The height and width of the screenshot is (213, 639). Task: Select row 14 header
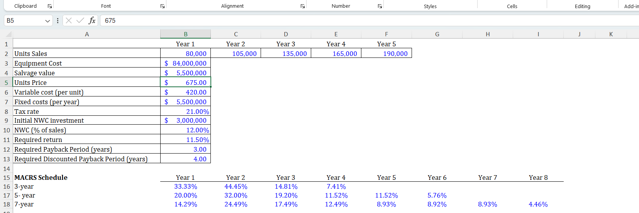pyautogui.click(x=6, y=169)
